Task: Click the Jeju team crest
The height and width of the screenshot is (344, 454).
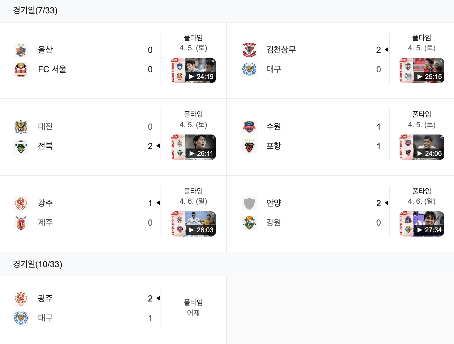Action: pos(21,223)
